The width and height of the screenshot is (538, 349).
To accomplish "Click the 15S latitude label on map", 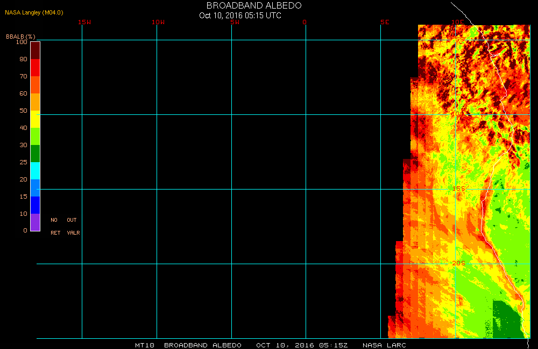I will 458,188.
